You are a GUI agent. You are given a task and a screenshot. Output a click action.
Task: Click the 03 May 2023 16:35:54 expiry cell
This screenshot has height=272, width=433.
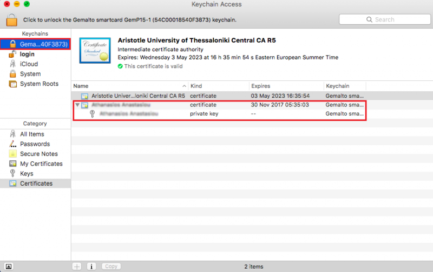(280, 96)
